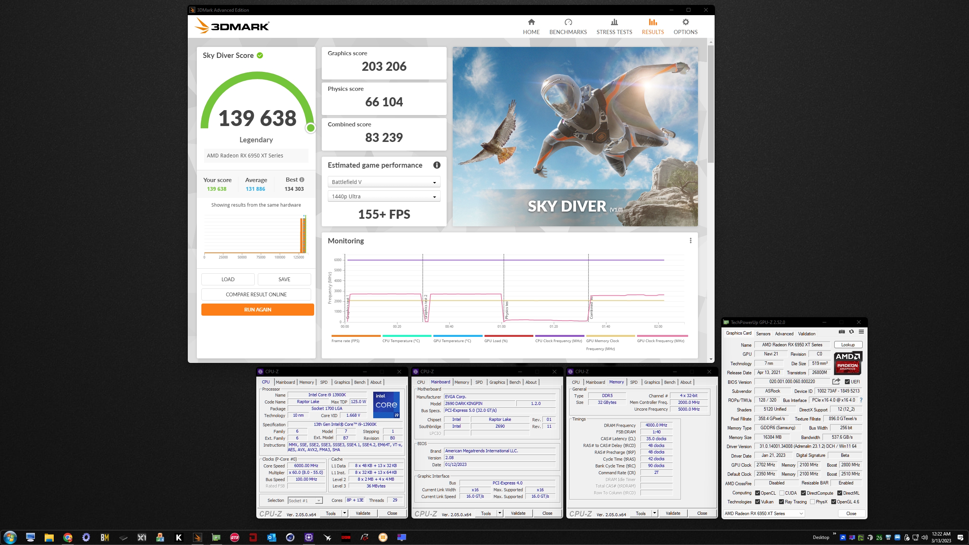Image resolution: width=969 pixels, height=545 pixels.
Task: Click GPU-Z BIOS export share icon
Action: pos(836,381)
